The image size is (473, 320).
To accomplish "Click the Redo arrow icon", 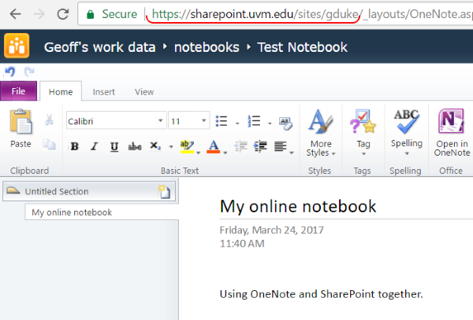I will click(29, 72).
